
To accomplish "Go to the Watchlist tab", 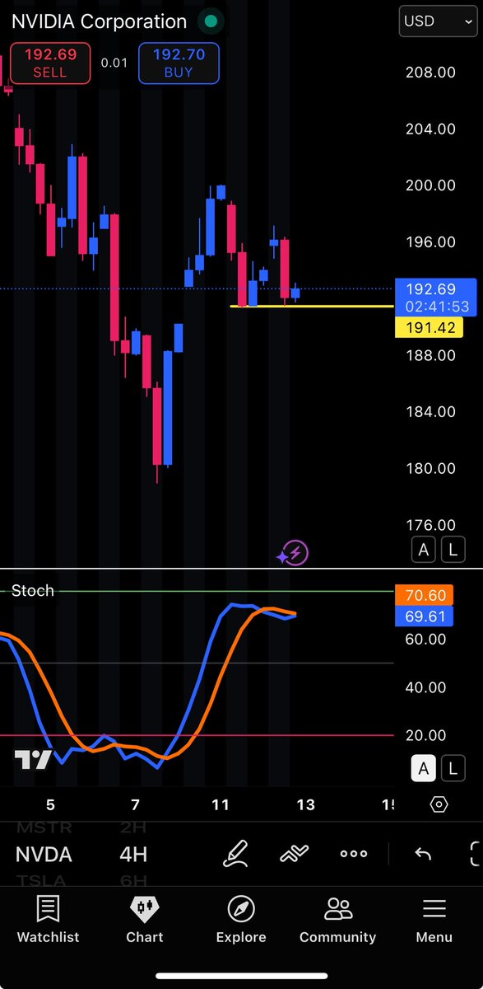I will point(49,921).
